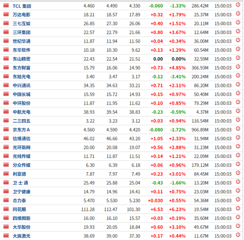Open the 二三四五 stock link
The image size is (244, 240).
pyautogui.click(x=22, y=121)
